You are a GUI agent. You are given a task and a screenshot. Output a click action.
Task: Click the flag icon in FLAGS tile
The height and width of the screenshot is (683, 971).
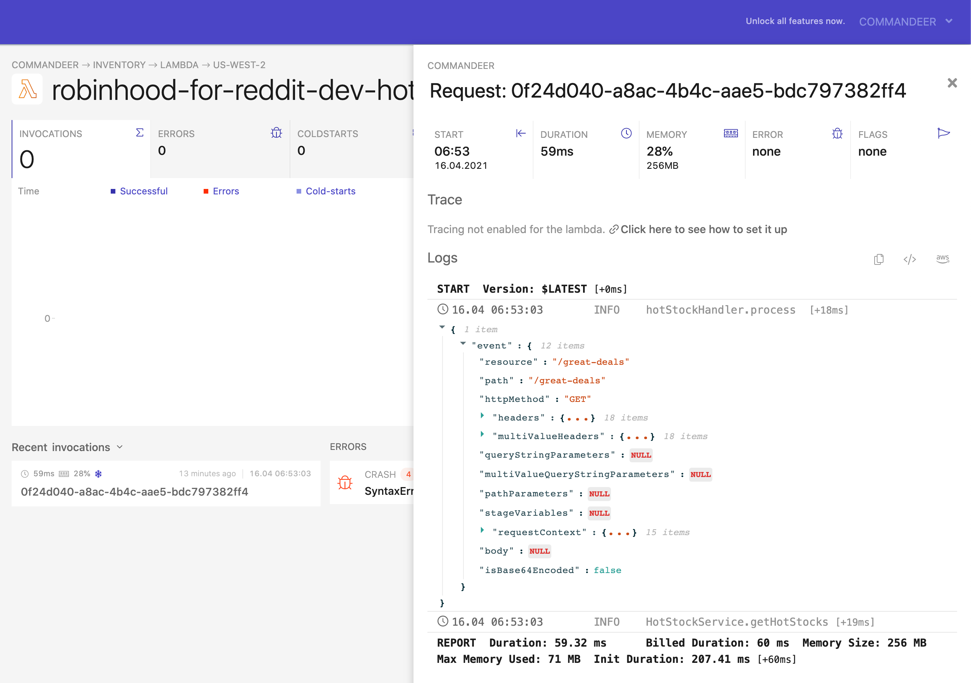coord(944,133)
